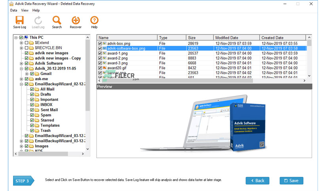Check the $RECYCLE.BIN checkbox
Image resolution: width=331 pixels, height=191 pixels.
[27, 48]
